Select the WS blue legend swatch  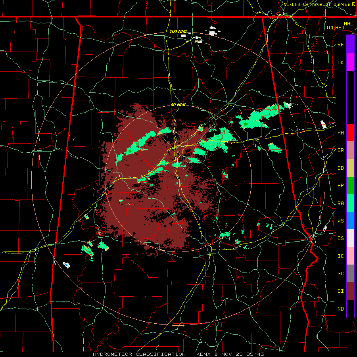point(350,221)
